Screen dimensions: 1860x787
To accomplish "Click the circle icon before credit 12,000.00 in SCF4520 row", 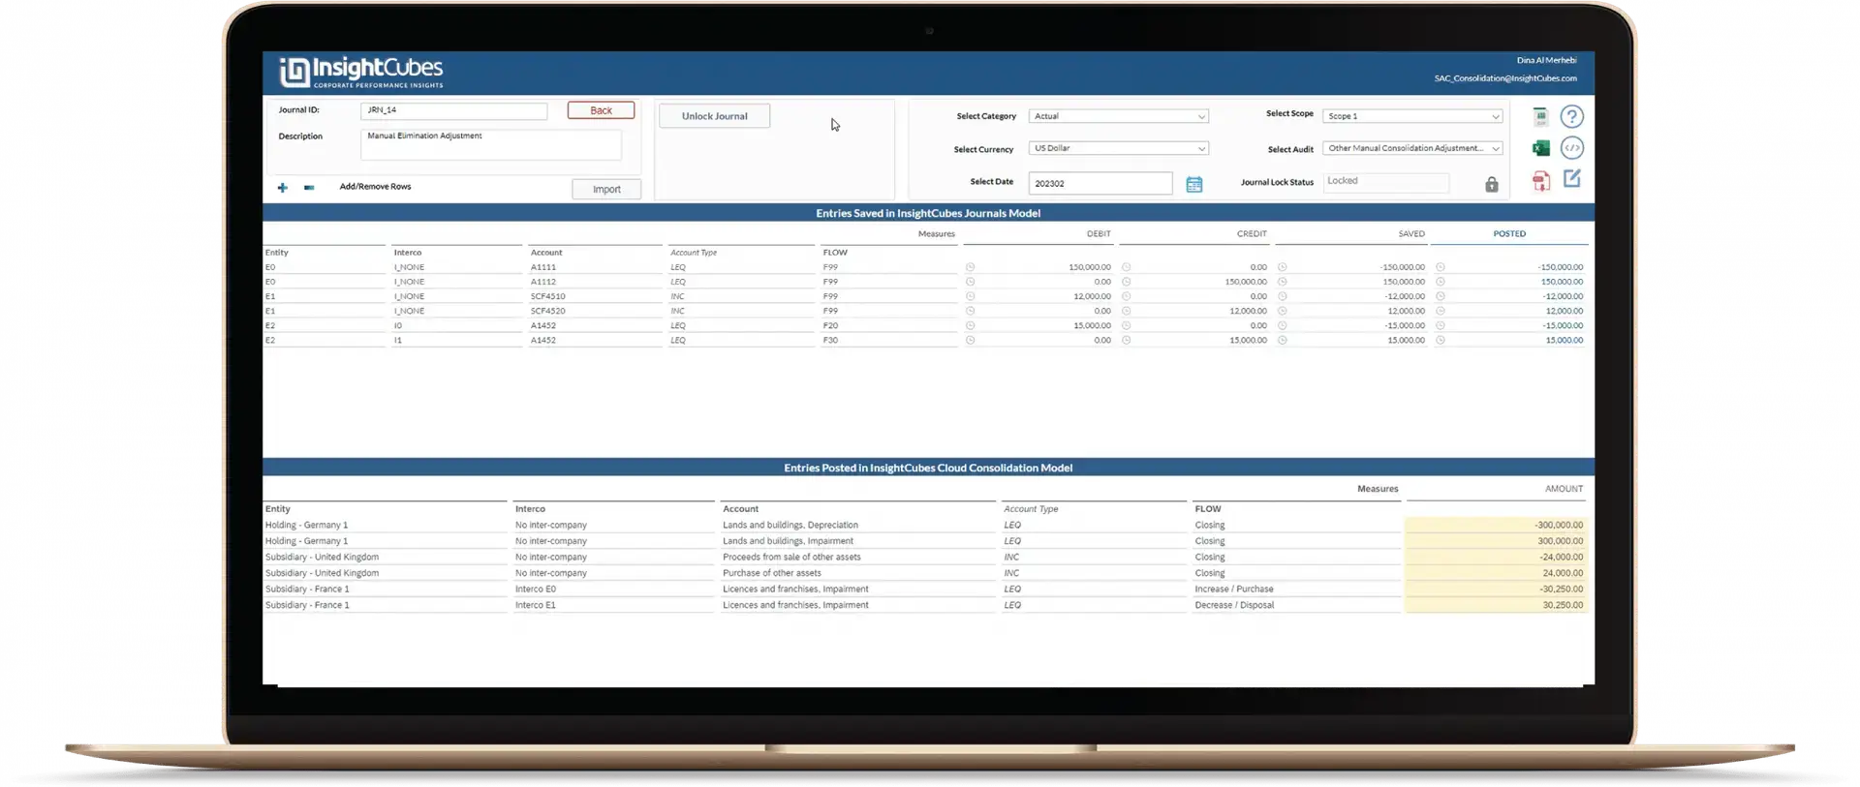I will [x=1126, y=311].
